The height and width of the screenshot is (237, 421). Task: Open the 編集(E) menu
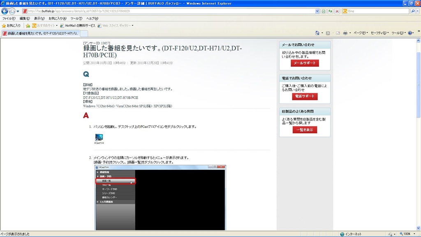click(x=25, y=19)
